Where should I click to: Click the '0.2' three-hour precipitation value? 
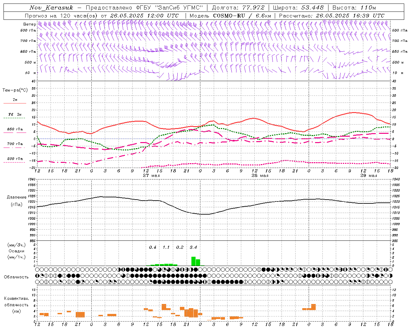point(180,247)
